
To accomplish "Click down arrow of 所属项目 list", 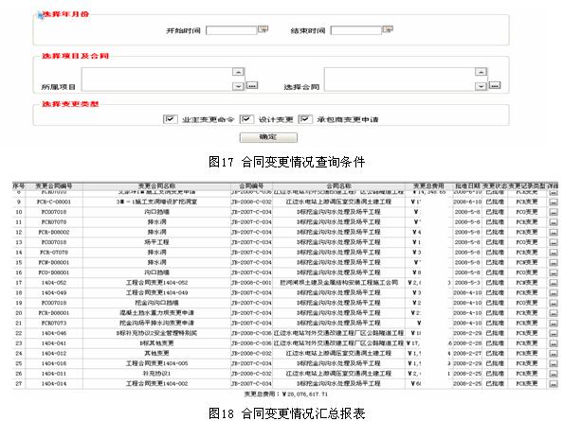I will pos(238,86).
